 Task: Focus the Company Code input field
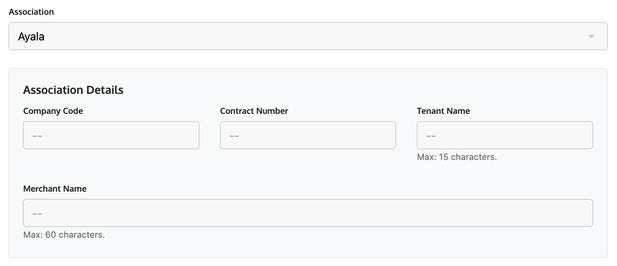111,135
